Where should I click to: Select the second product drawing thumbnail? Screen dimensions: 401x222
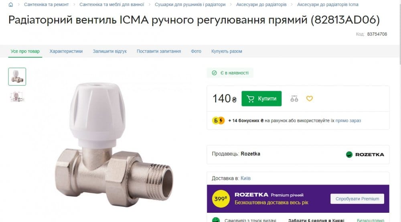pyautogui.click(x=17, y=97)
